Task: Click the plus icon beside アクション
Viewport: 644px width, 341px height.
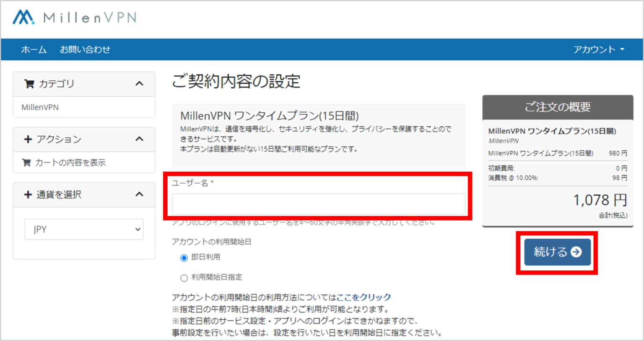Action: pyautogui.click(x=28, y=139)
